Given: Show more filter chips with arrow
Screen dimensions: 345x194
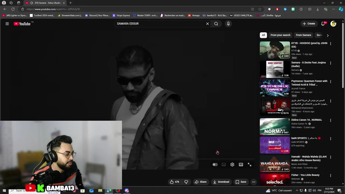Looking at the screenshot, I should (327, 35).
